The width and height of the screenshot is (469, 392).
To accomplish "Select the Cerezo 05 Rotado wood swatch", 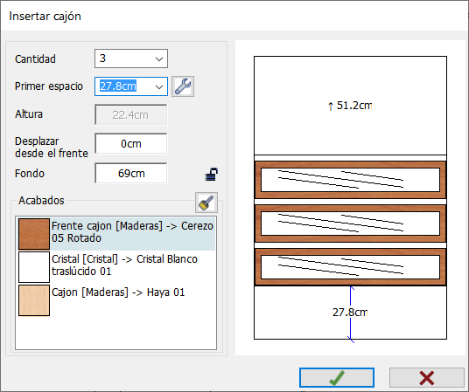I will click(34, 234).
